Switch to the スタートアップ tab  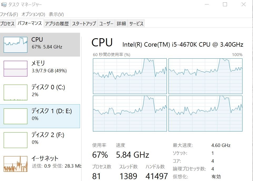coord(84,24)
